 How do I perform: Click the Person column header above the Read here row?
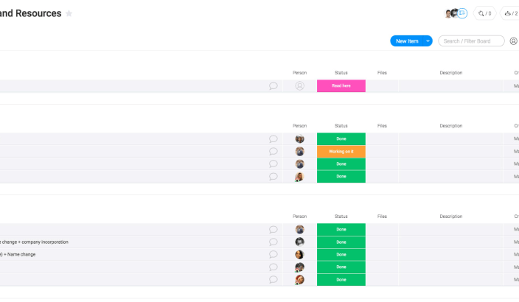tap(299, 73)
